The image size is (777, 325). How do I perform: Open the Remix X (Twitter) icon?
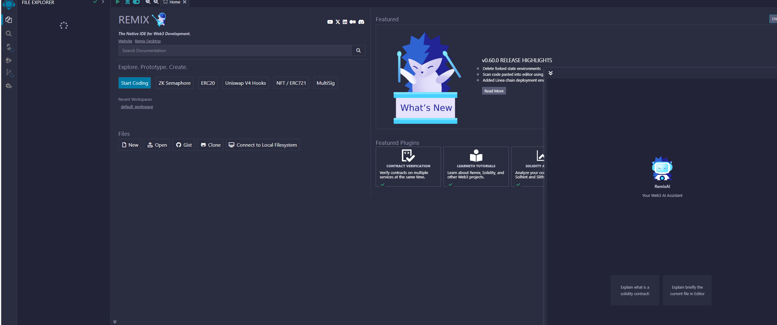pyautogui.click(x=338, y=22)
